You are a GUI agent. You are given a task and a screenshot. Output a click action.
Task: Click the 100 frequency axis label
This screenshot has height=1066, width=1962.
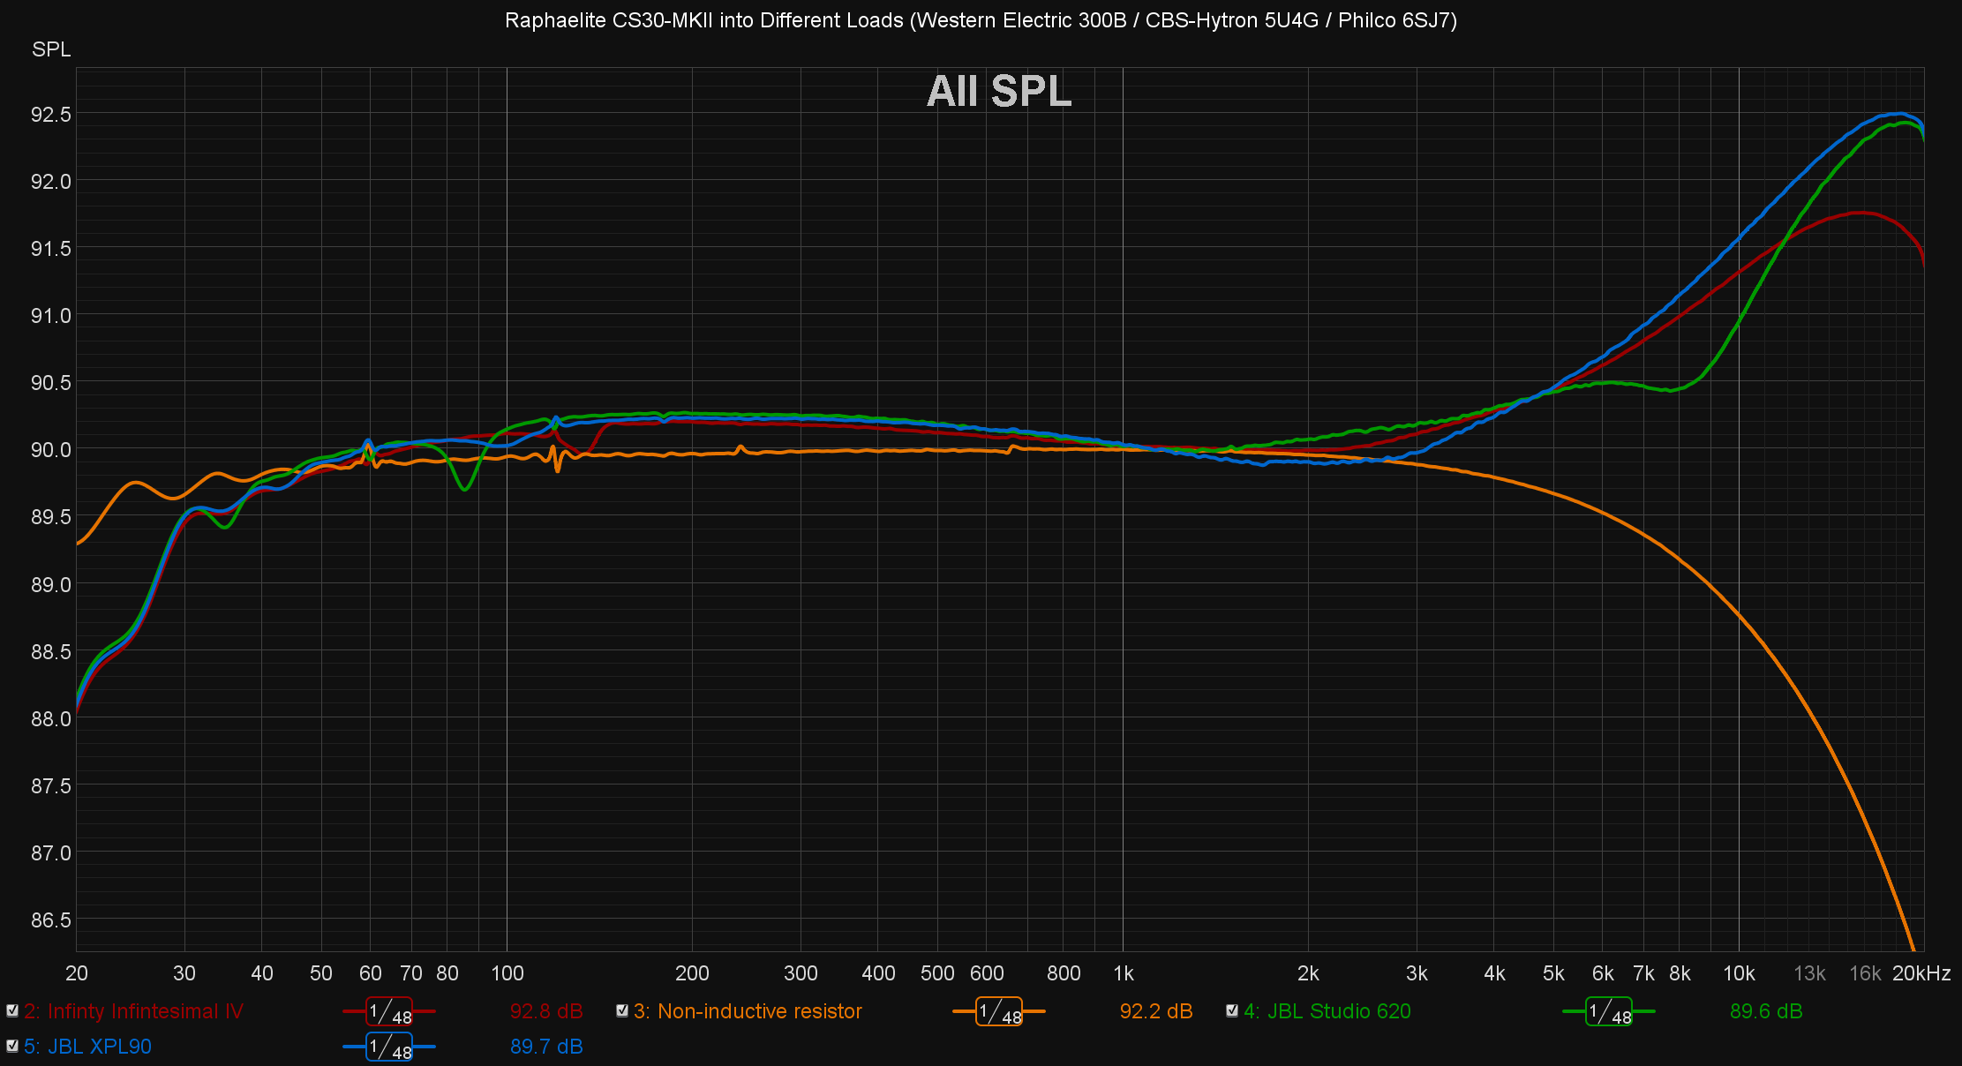point(507,973)
